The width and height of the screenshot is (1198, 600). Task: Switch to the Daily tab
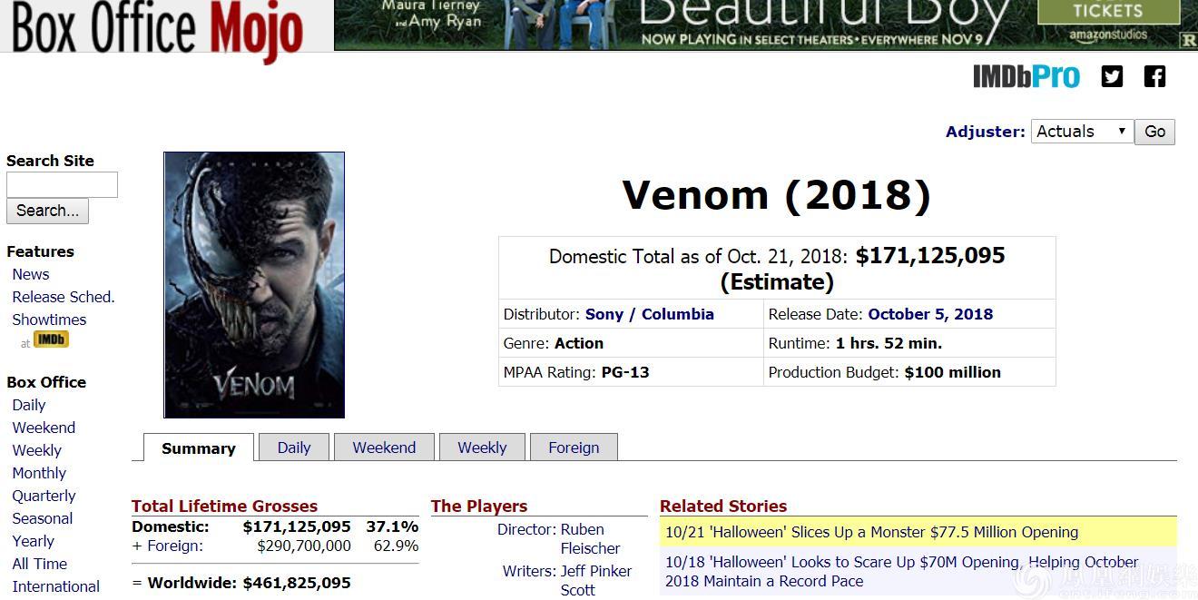pos(294,448)
